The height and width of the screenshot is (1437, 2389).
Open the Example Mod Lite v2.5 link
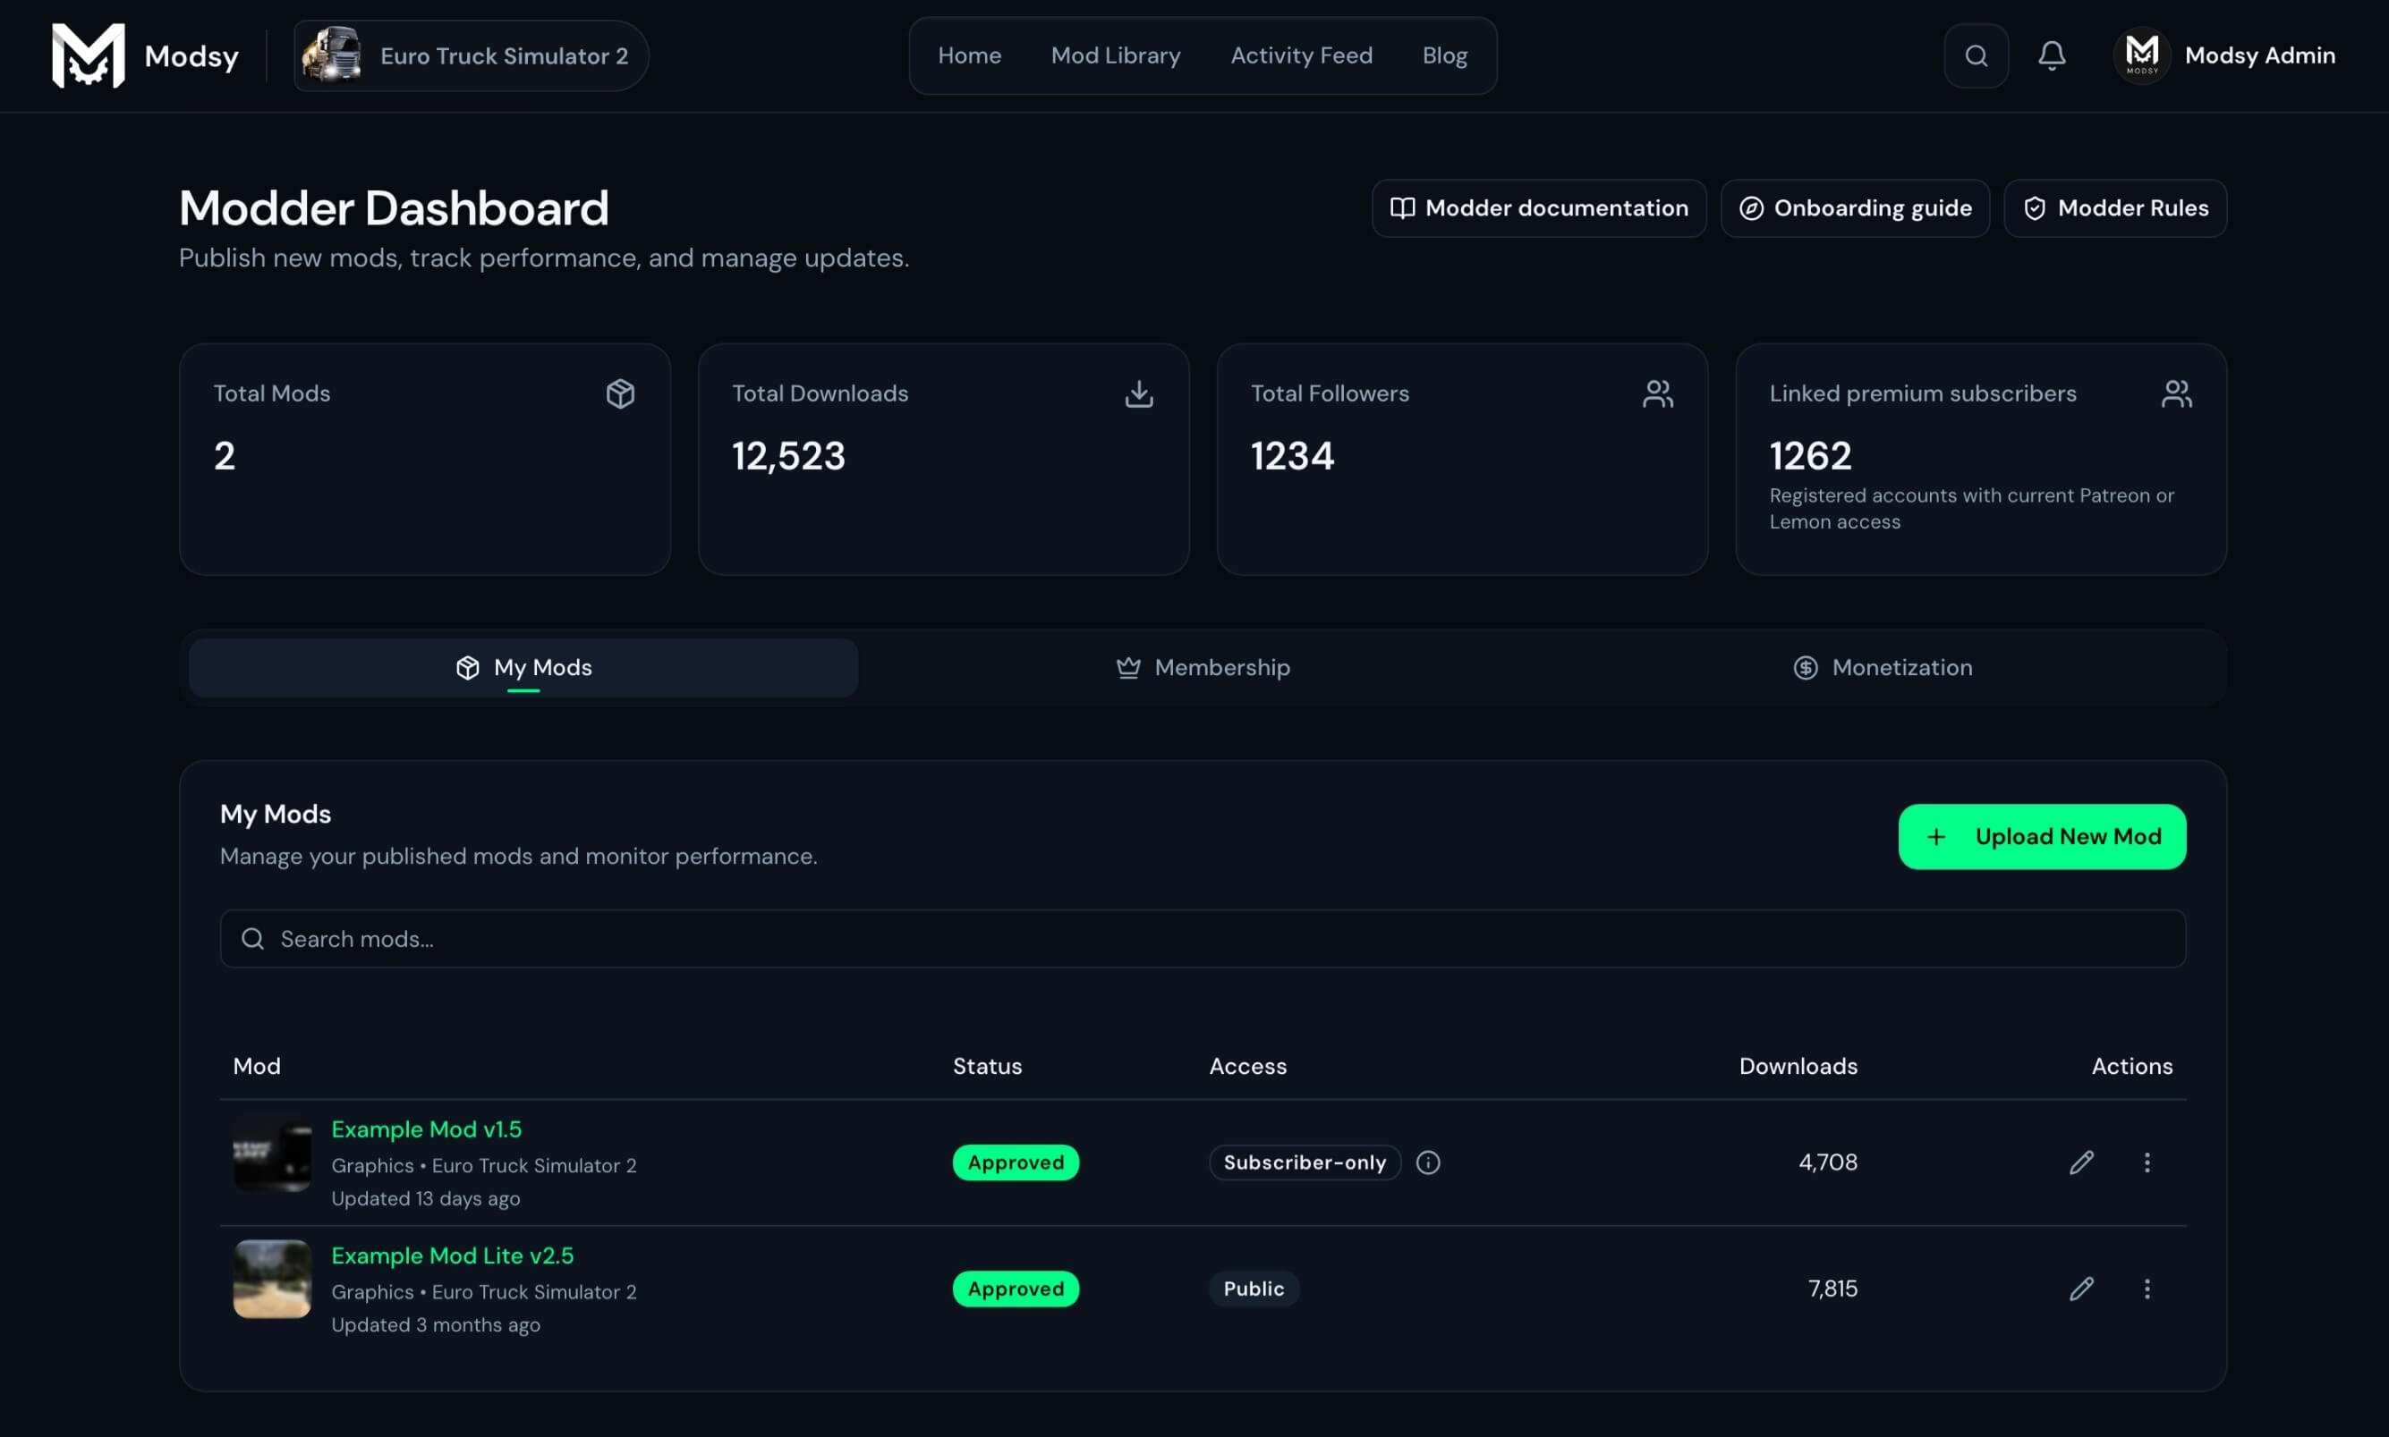point(453,1256)
